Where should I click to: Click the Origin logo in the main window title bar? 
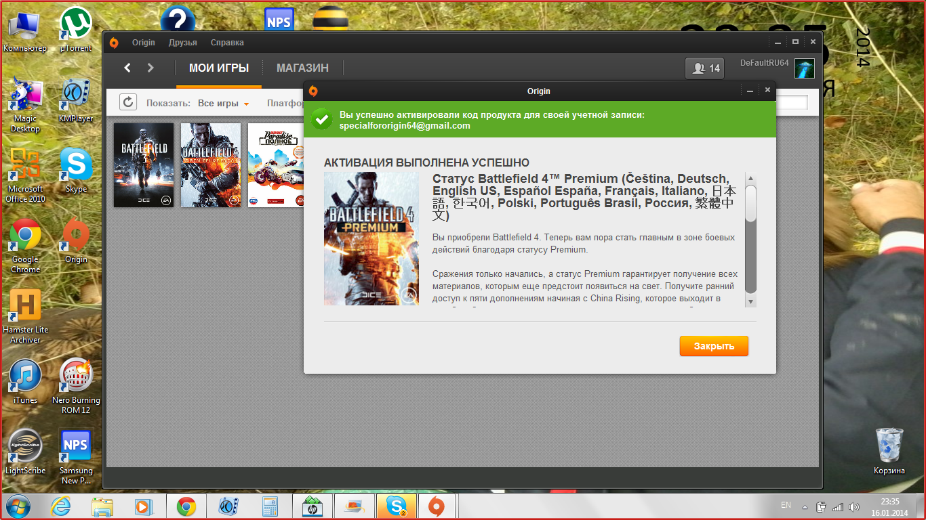tap(114, 43)
